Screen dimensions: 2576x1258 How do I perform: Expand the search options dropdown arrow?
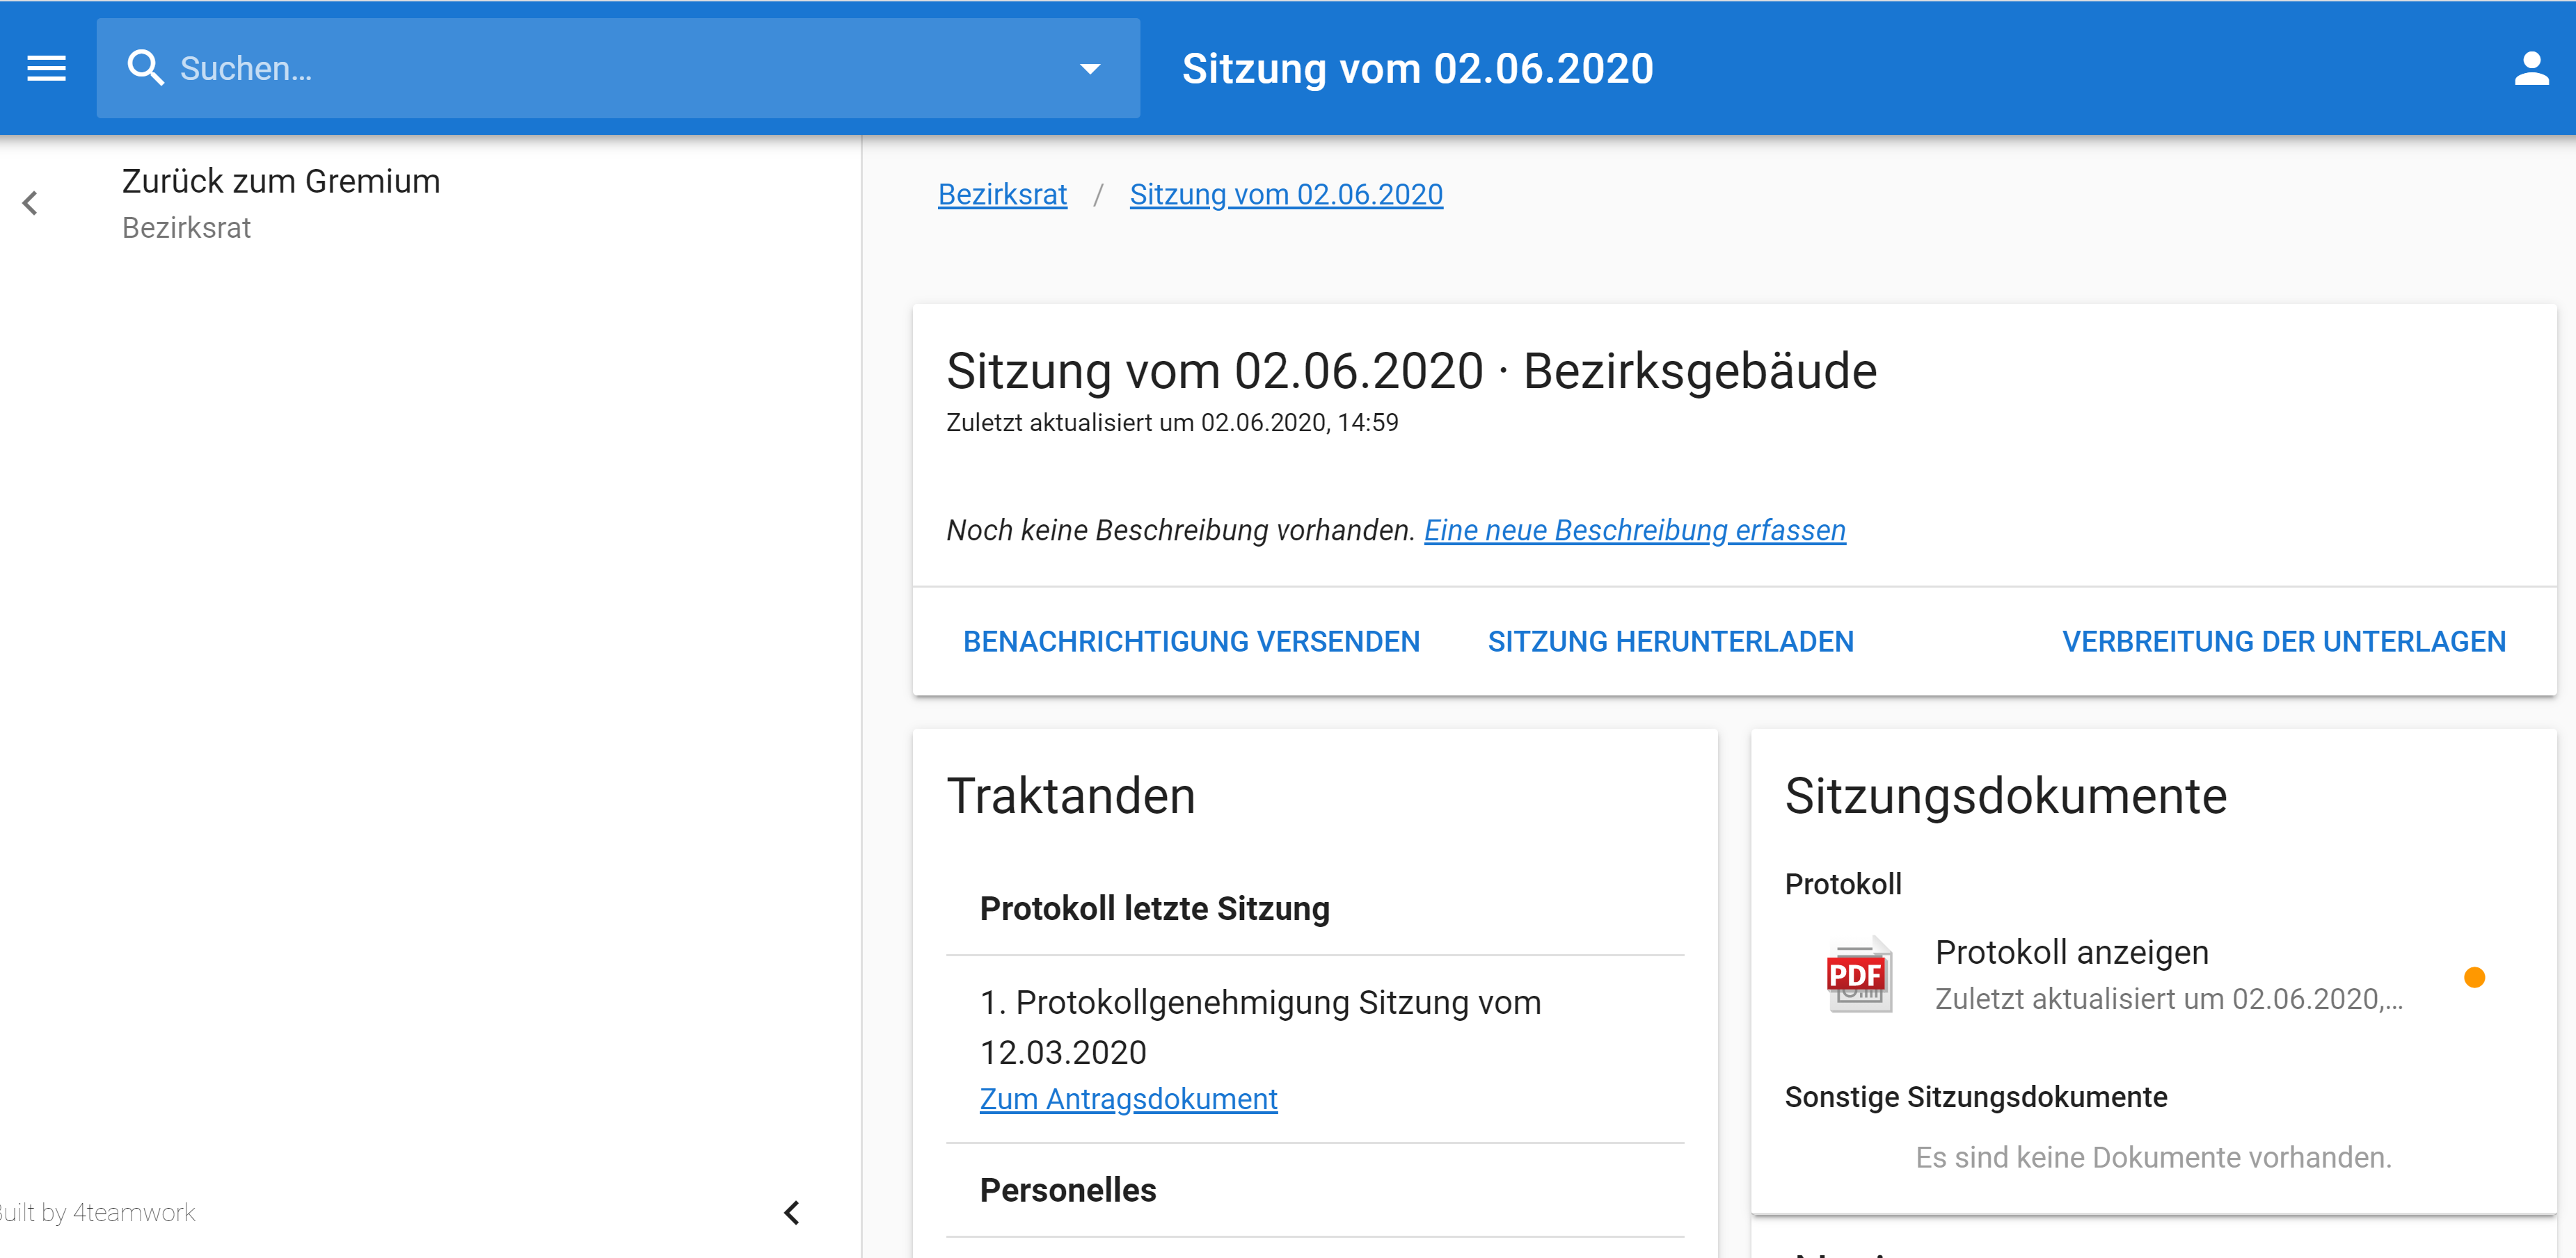(1090, 68)
